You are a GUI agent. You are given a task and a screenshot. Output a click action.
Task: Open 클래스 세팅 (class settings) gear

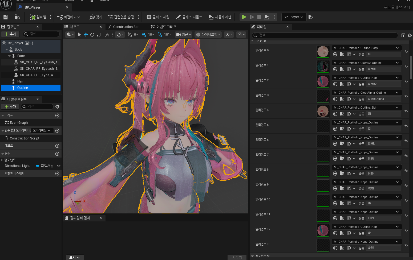click(158, 17)
